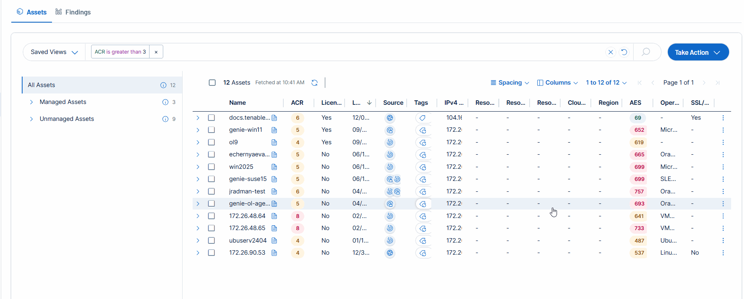Open the Columns dropdown
The height and width of the screenshot is (299, 744).
coord(557,83)
